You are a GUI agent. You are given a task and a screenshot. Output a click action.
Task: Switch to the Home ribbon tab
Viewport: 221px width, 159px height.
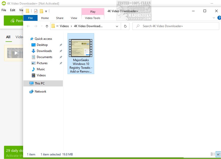point(45,18)
